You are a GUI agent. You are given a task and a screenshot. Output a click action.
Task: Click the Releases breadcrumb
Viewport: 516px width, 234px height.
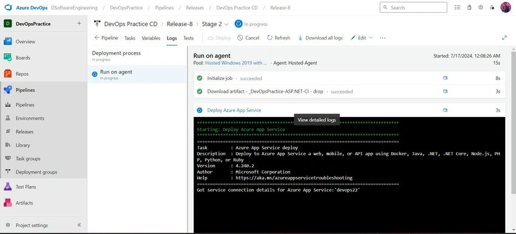click(x=195, y=7)
